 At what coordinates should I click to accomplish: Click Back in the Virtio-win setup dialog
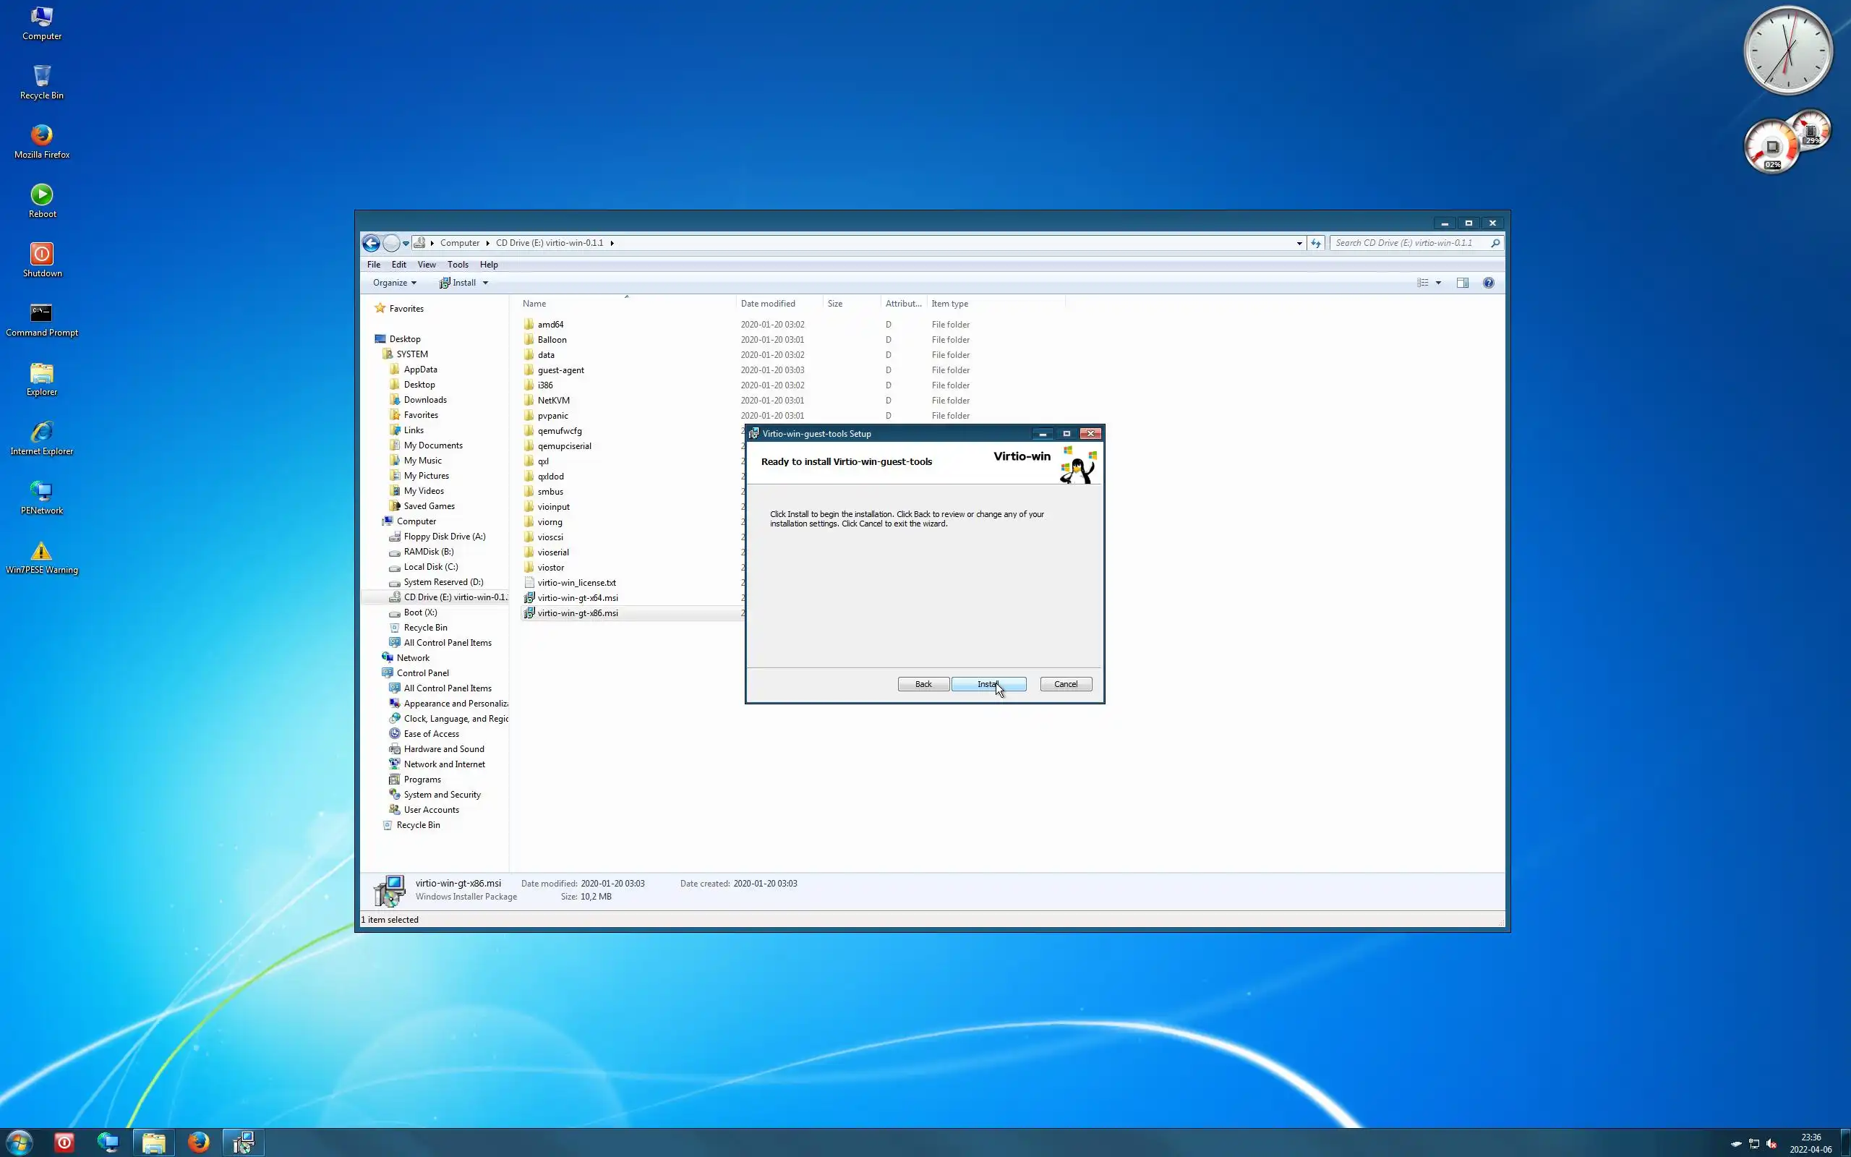tap(923, 684)
